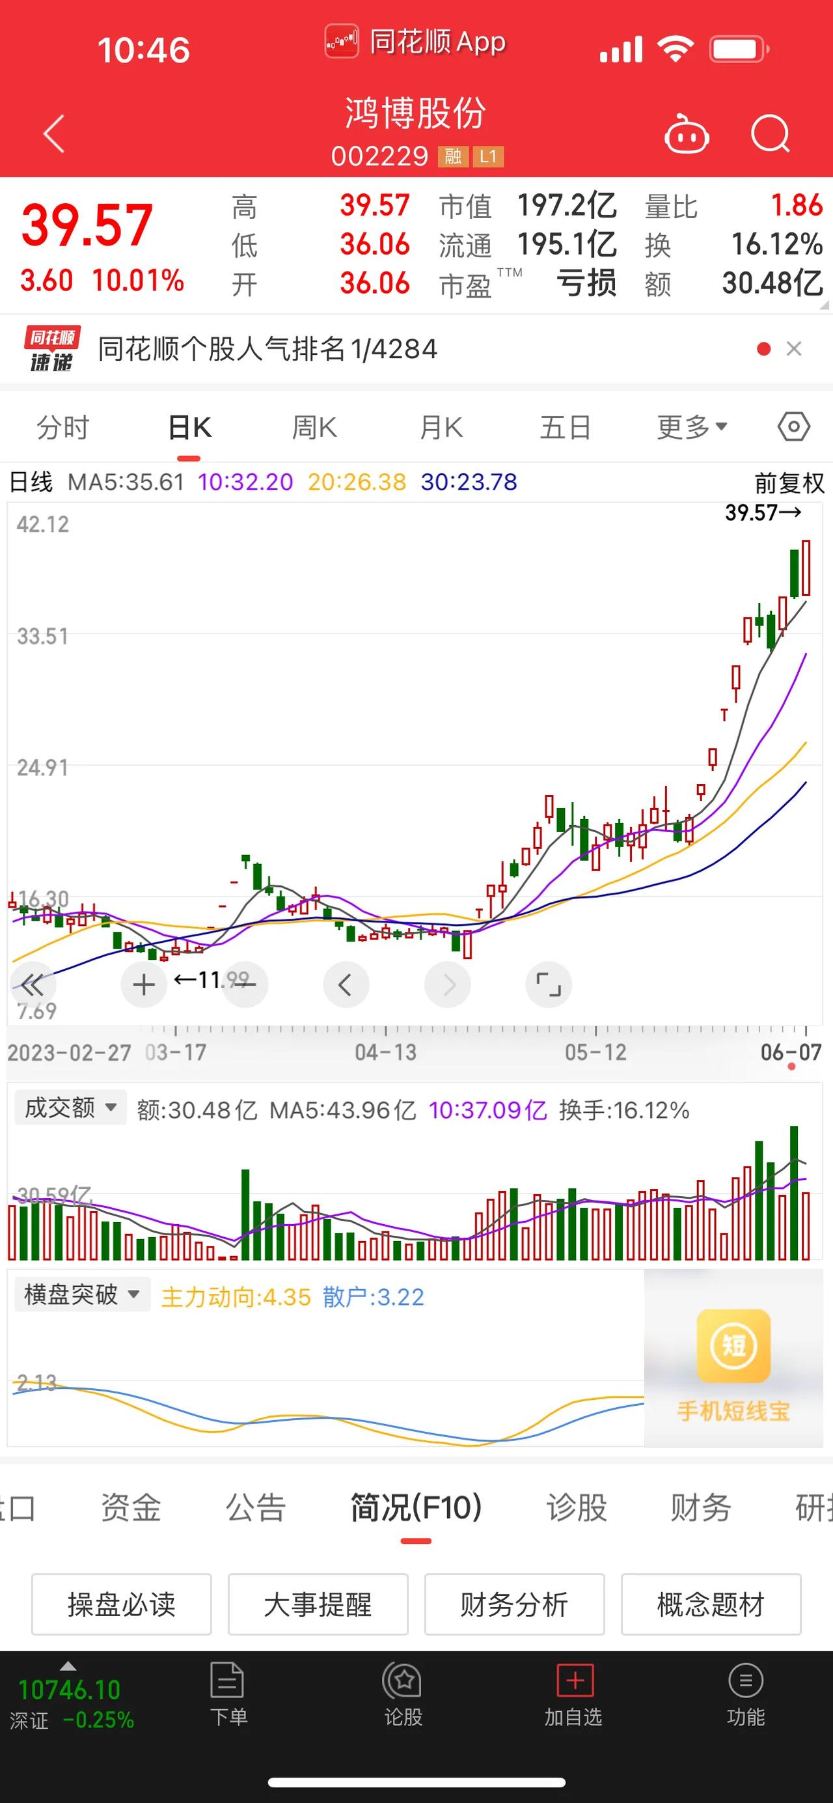Toggle 前复权 adjustment mode
Screen dimensions: 833x1803
point(789,483)
